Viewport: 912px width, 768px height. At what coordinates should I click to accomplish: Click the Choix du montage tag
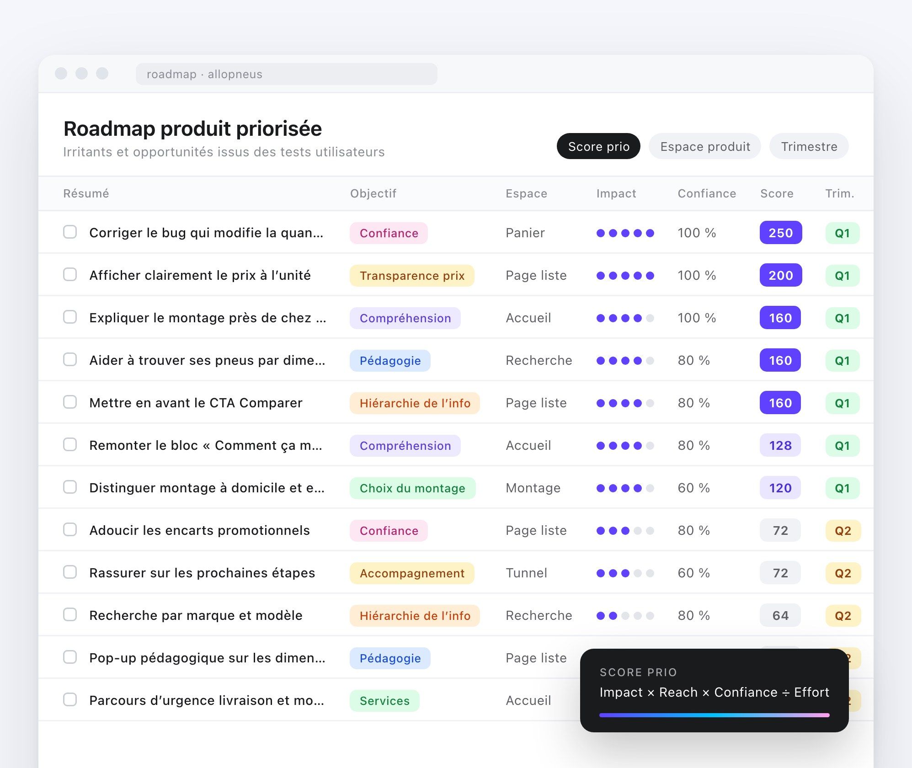click(412, 488)
